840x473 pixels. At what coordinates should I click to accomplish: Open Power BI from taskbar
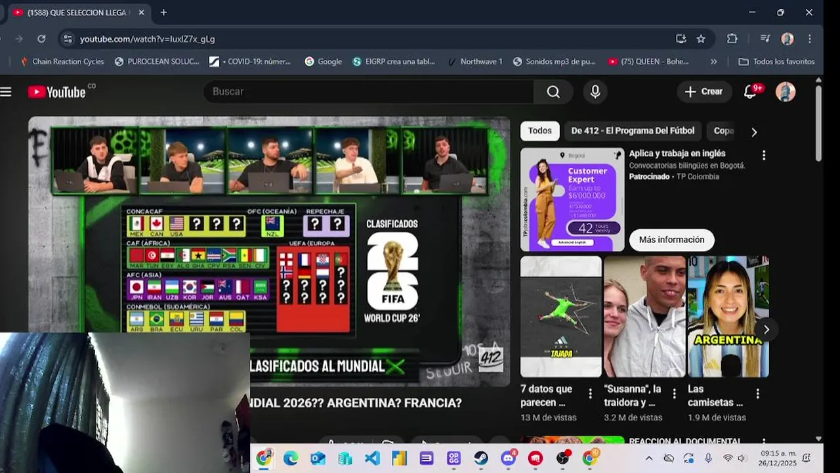[399, 459]
